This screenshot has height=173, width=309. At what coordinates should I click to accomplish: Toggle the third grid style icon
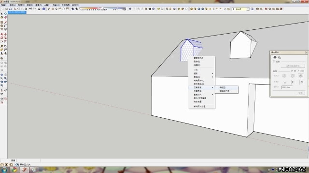[x=301, y=76]
